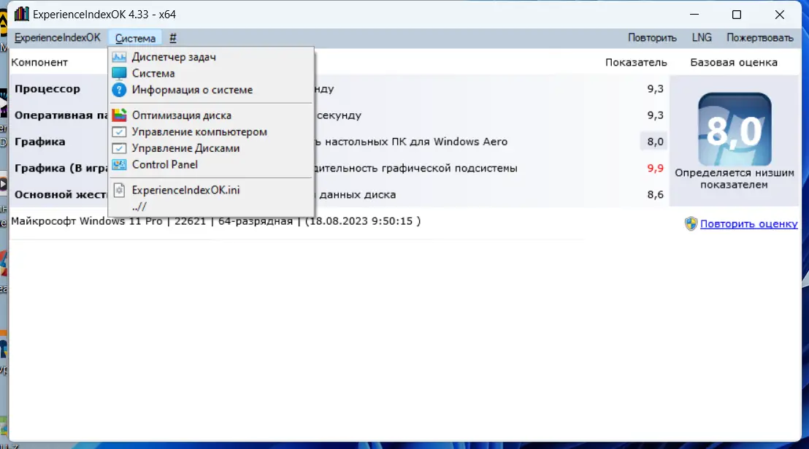
Task: Click Пожертвовать in the menu bar
Action: click(760, 38)
